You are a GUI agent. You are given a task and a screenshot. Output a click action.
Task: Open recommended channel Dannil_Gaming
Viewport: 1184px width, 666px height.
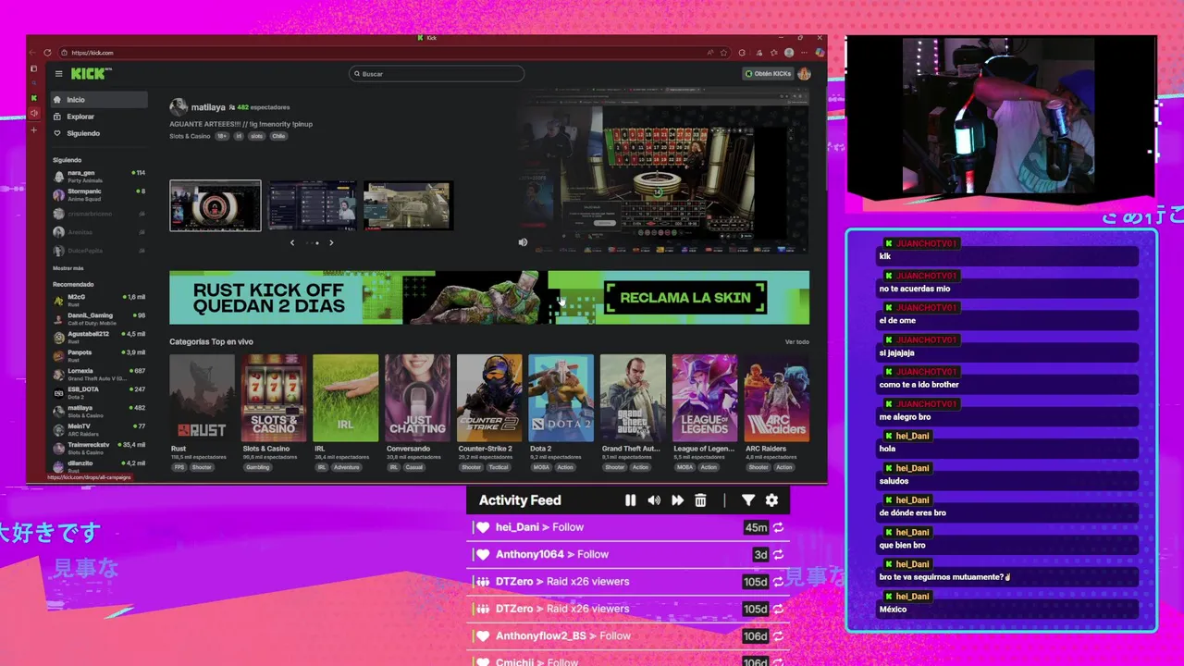point(99,318)
